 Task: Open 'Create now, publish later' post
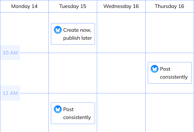(x=73, y=34)
